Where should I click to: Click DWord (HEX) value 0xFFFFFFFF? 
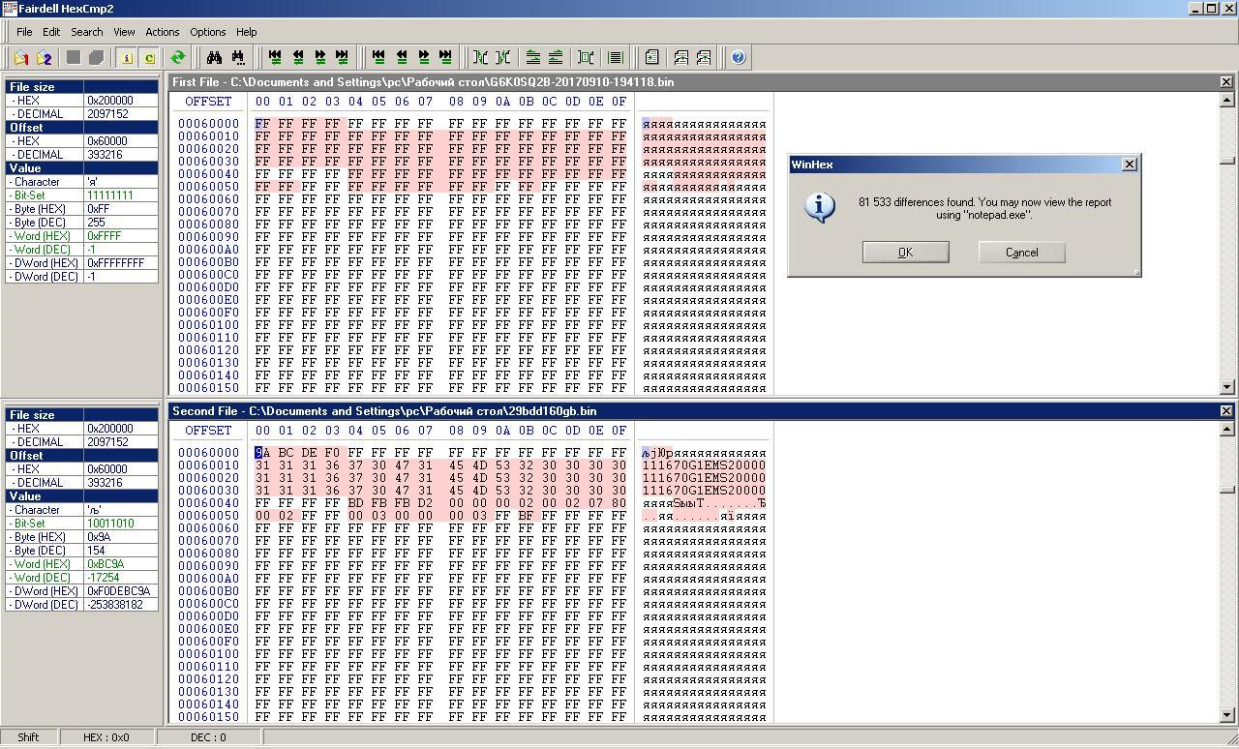click(x=120, y=263)
